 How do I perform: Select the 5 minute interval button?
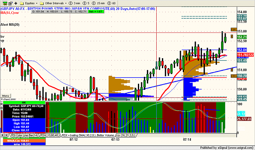click(86, 3)
